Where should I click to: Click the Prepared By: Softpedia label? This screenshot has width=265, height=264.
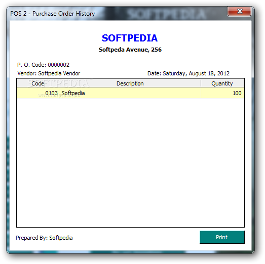point(44,238)
